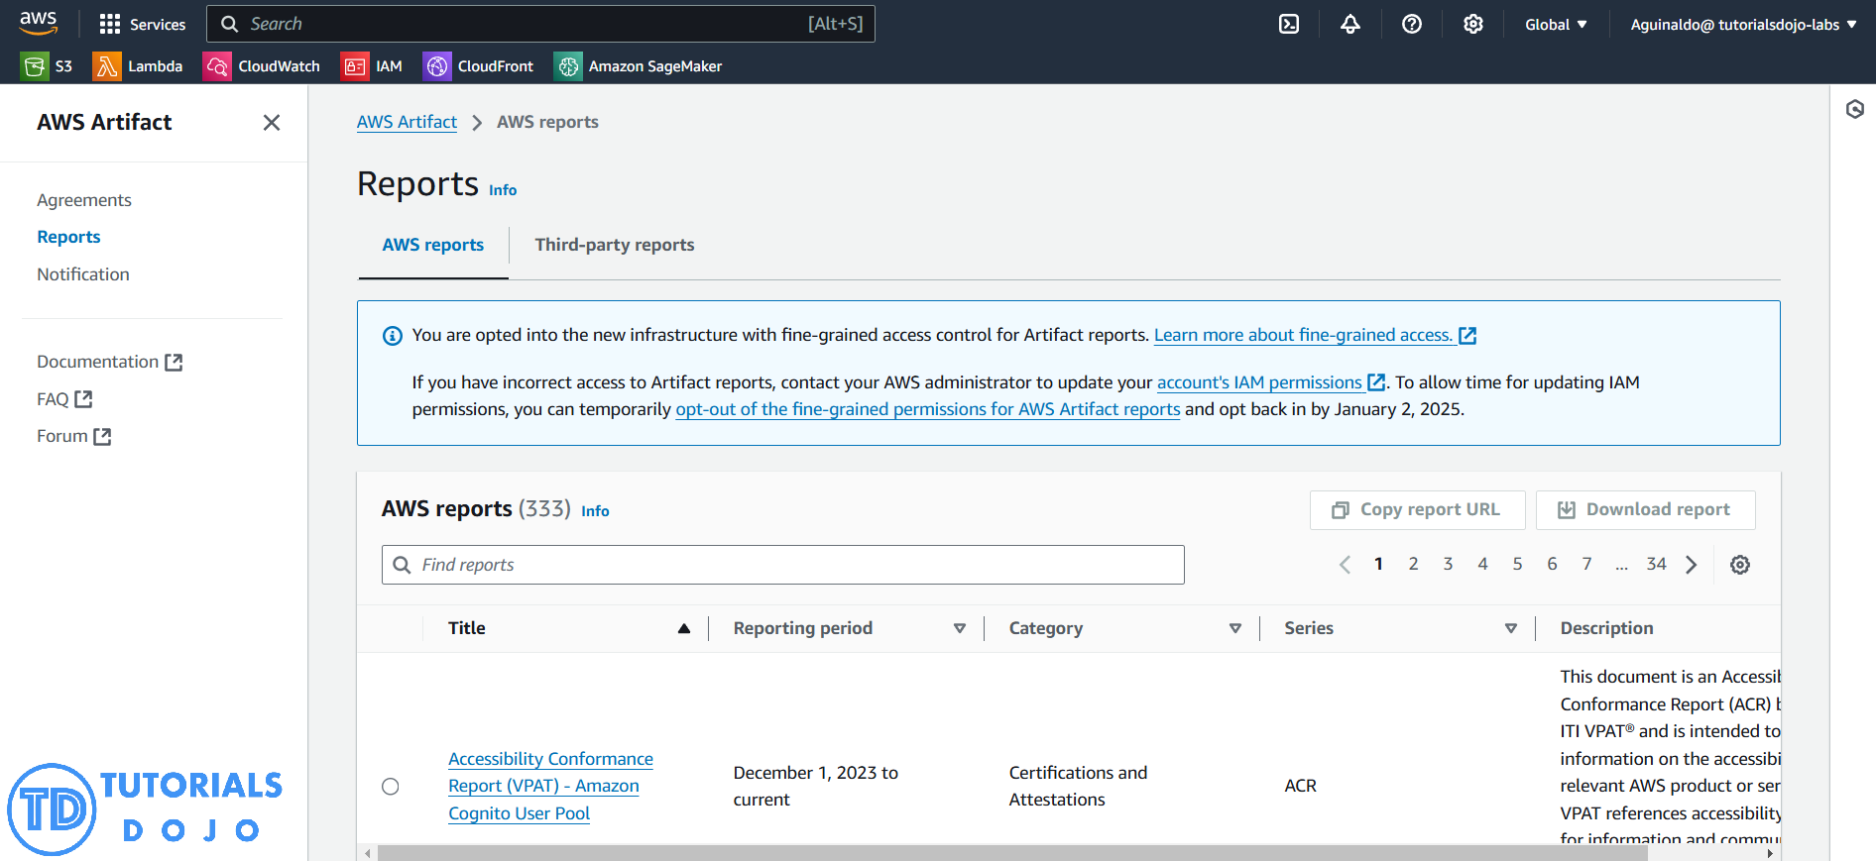Screen dimensions: 1876x861
Task: Go to page 3 of reports
Action: 1448,564
